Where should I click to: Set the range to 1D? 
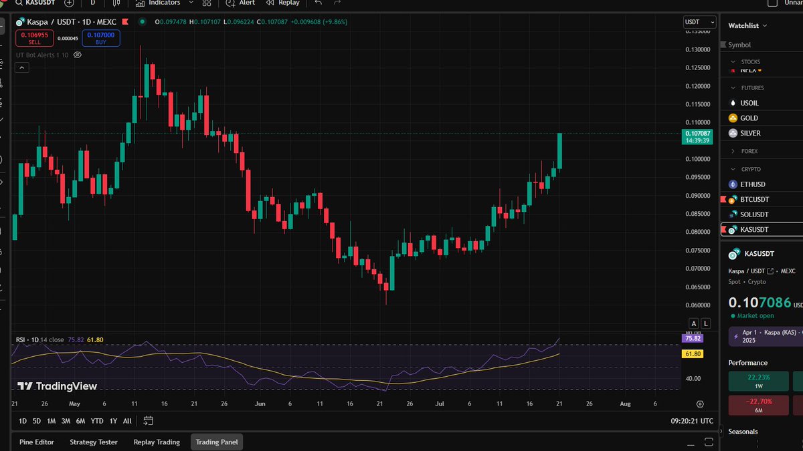tap(23, 421)
